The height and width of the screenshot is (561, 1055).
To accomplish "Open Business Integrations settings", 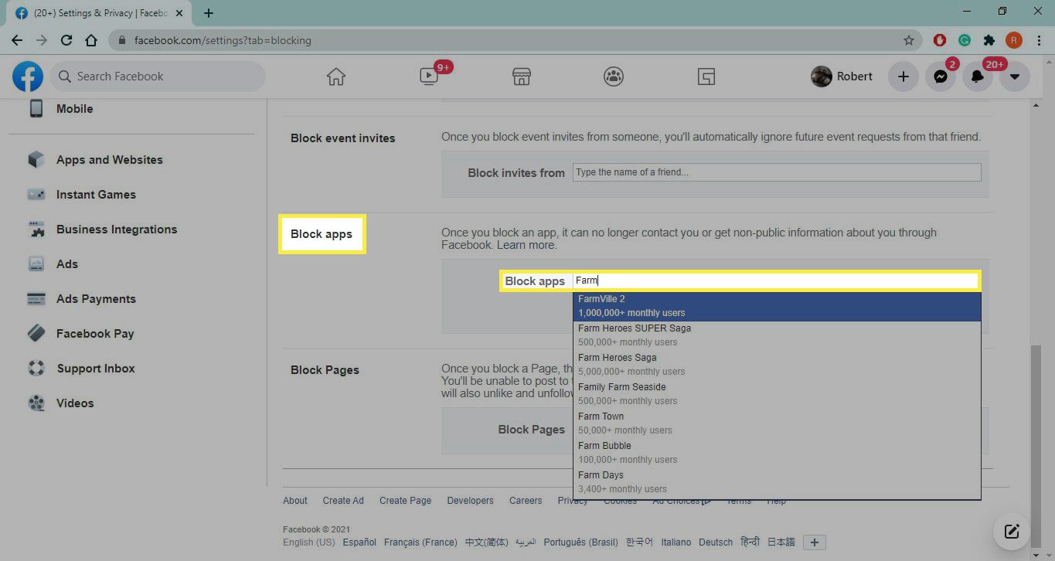I will (117, 229).
